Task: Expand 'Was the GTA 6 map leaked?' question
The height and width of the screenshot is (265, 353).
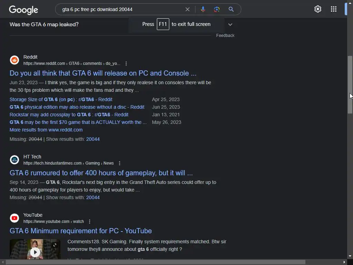Action: click(x=230, y=24)
